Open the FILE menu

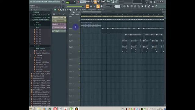(31, 2)
